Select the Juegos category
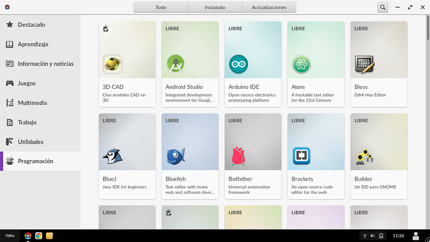The height and width of the screenshot is (242, 430). pyautogui.click(x=40, y=83)
